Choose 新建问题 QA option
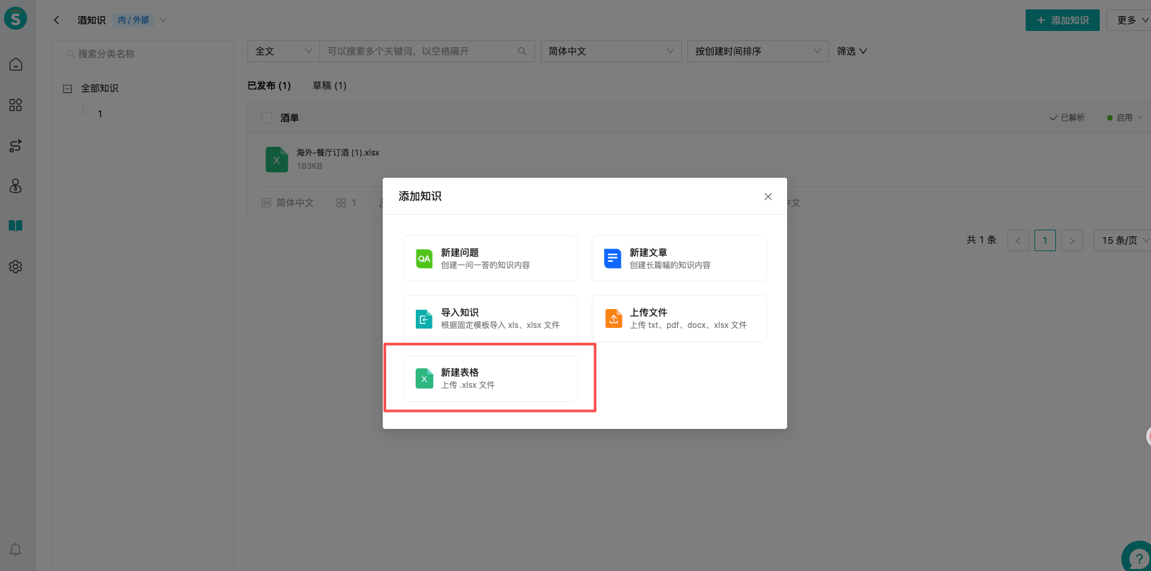 point(491,258)
